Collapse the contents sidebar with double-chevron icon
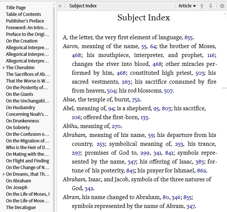 coord(60,6)
